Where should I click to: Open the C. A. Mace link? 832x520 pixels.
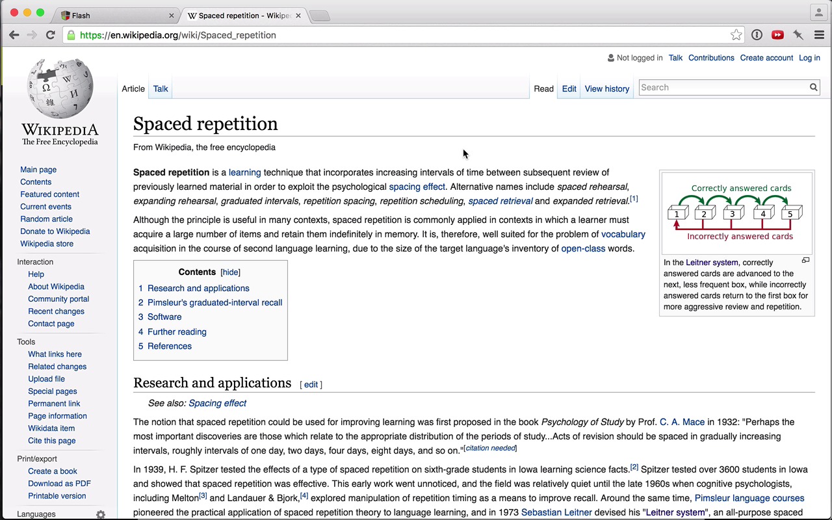click(x=682, y=422)
